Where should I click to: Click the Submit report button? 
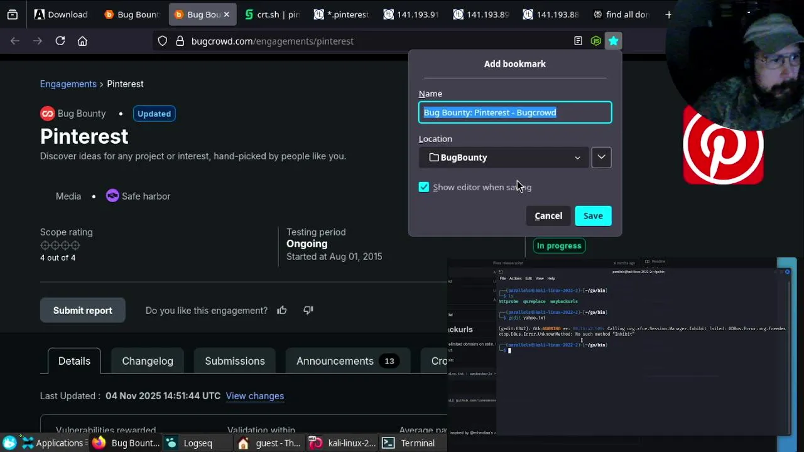[x=83, y=310]
